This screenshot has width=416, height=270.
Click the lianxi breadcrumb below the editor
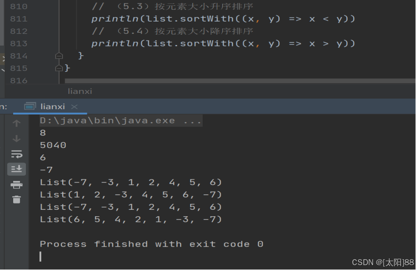[x=80, y=91]
